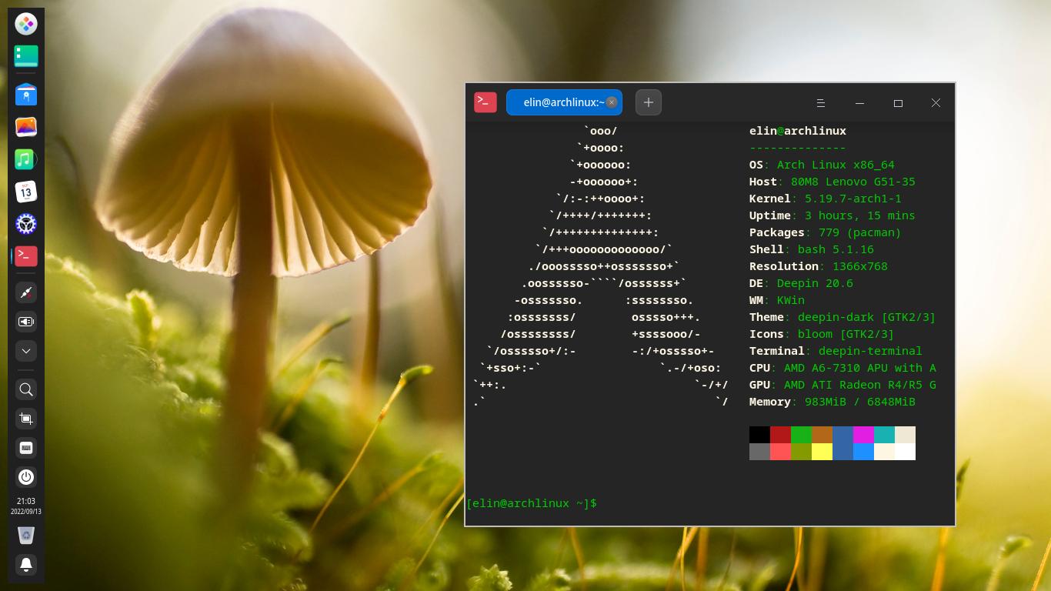Launch the green Music player
1051x591 pixels.
26,159
